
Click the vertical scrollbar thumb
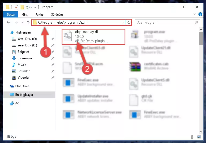(x=201, y=38)
